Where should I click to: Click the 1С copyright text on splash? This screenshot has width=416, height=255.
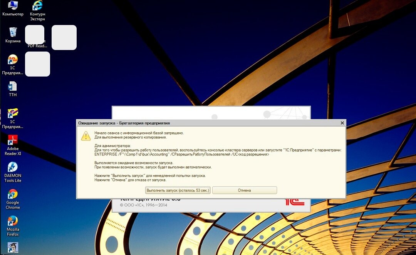(x=144, y=205)
